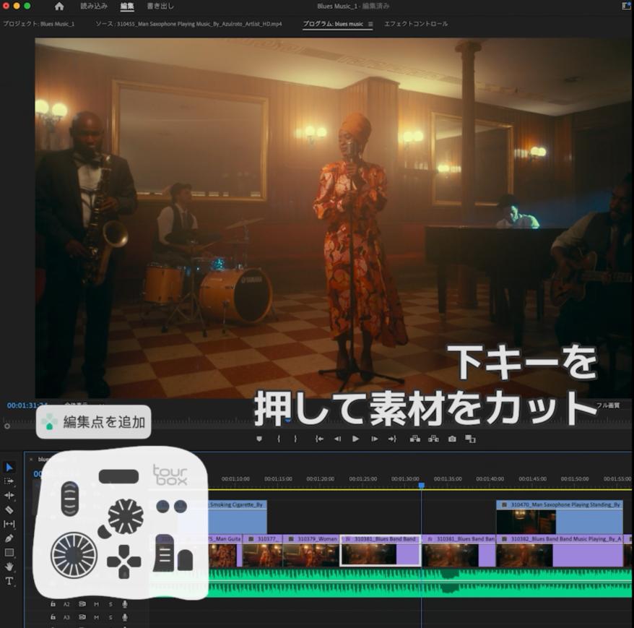Click the 読み込み import tab
This screenshot has height=628, width=634.
coord(94,6)
